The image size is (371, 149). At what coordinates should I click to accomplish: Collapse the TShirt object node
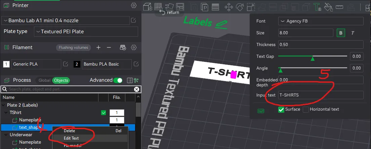point(6,113)
